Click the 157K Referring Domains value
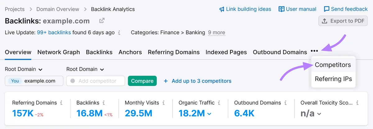This screenshot has height=129, width=373. (x=23, y=114)
